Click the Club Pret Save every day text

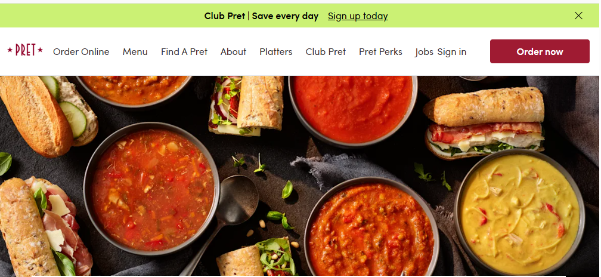click(x=261, y=16)
